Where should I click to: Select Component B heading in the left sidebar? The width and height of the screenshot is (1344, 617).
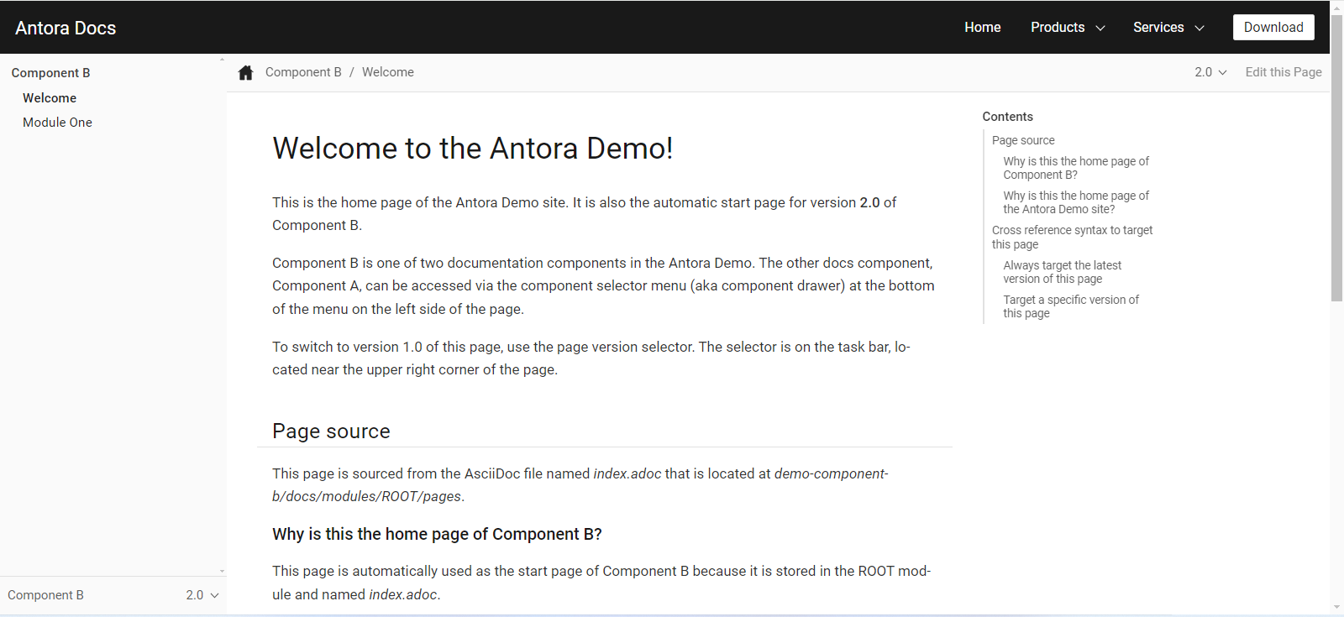pos(50,73)
